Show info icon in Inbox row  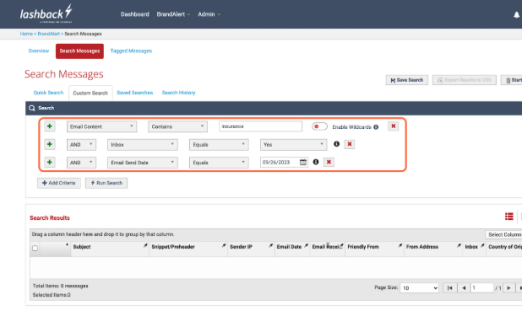click(x=336, y=144)
